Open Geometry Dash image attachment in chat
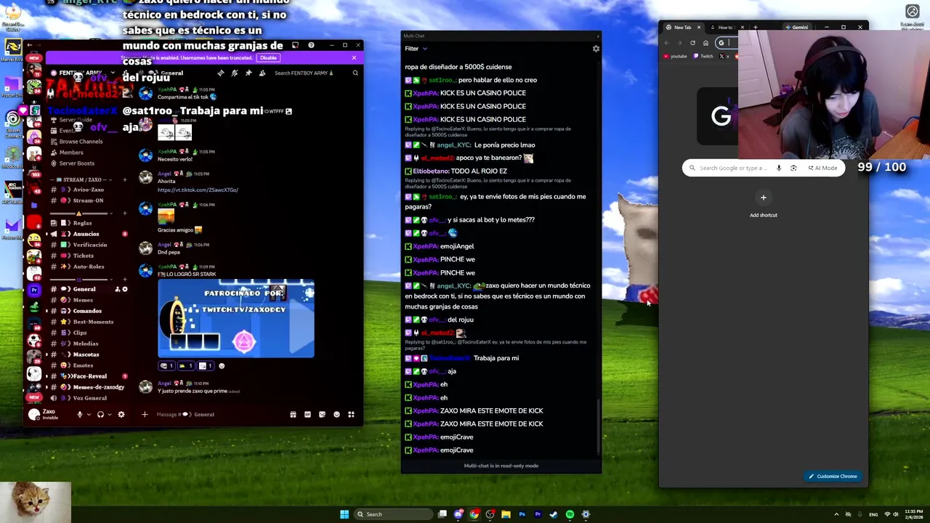The image size is (930, 523). point(236,318)
